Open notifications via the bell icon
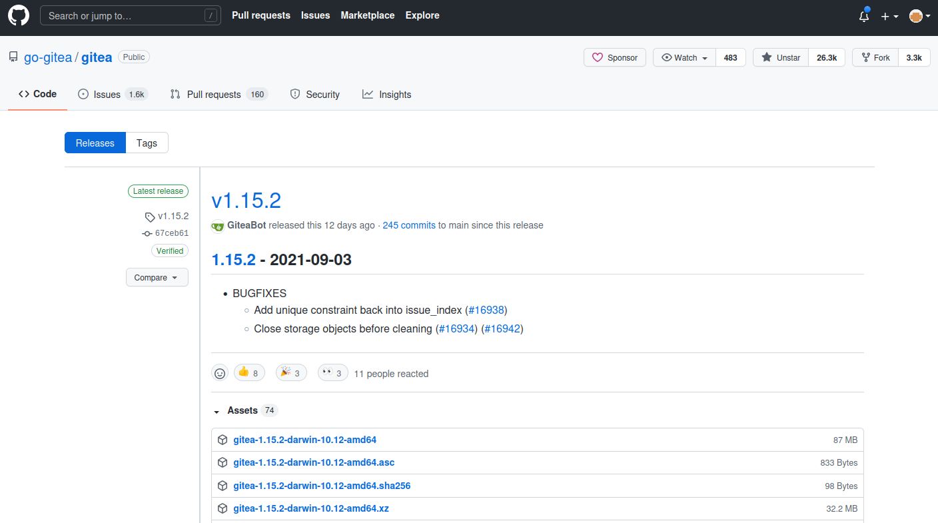Image resolution: width=938 pixels, height=523 pixels. [x=863, y=15]
